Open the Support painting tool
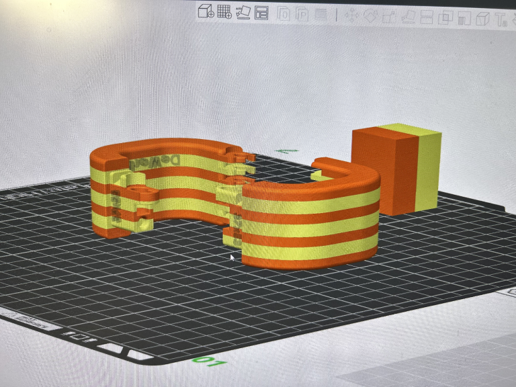Viewport: 516px width, 387px height. (x=464, y=18)
